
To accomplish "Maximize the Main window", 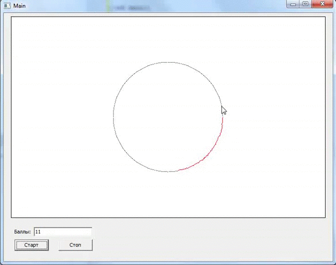I will click(306, 4).
